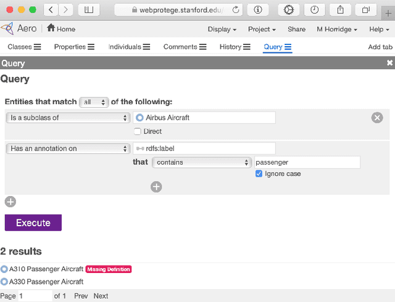Click Add tab

380,47
